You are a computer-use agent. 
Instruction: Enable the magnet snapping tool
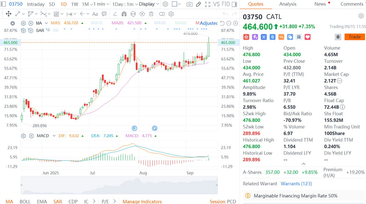pos(124,14)
